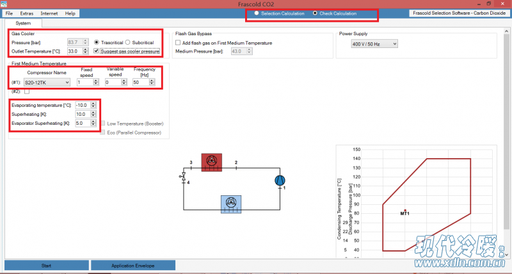Adjust the Frequency [Hz] spinner arrows

coord(152,83)
